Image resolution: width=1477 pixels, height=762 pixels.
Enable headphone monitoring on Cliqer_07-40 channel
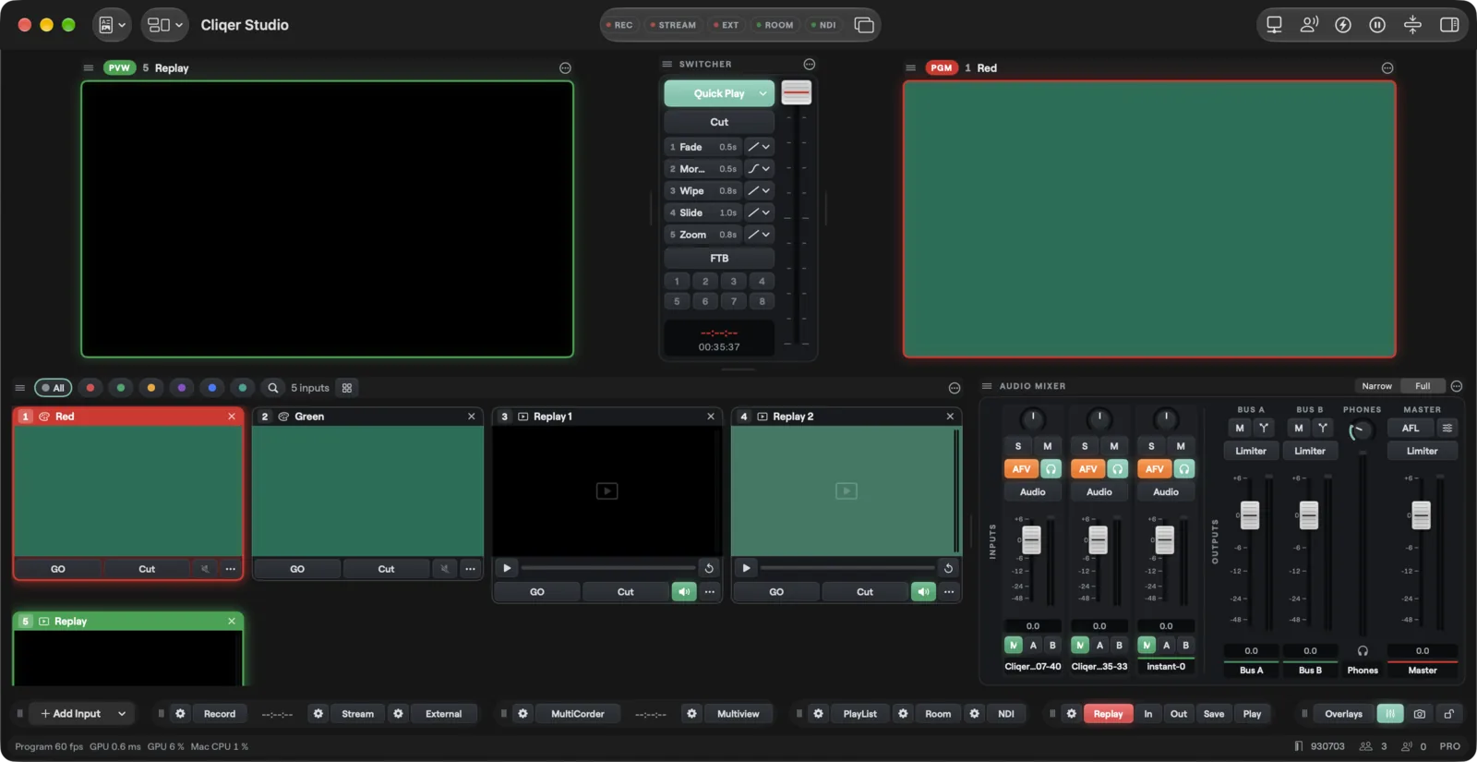[1051, 469]
